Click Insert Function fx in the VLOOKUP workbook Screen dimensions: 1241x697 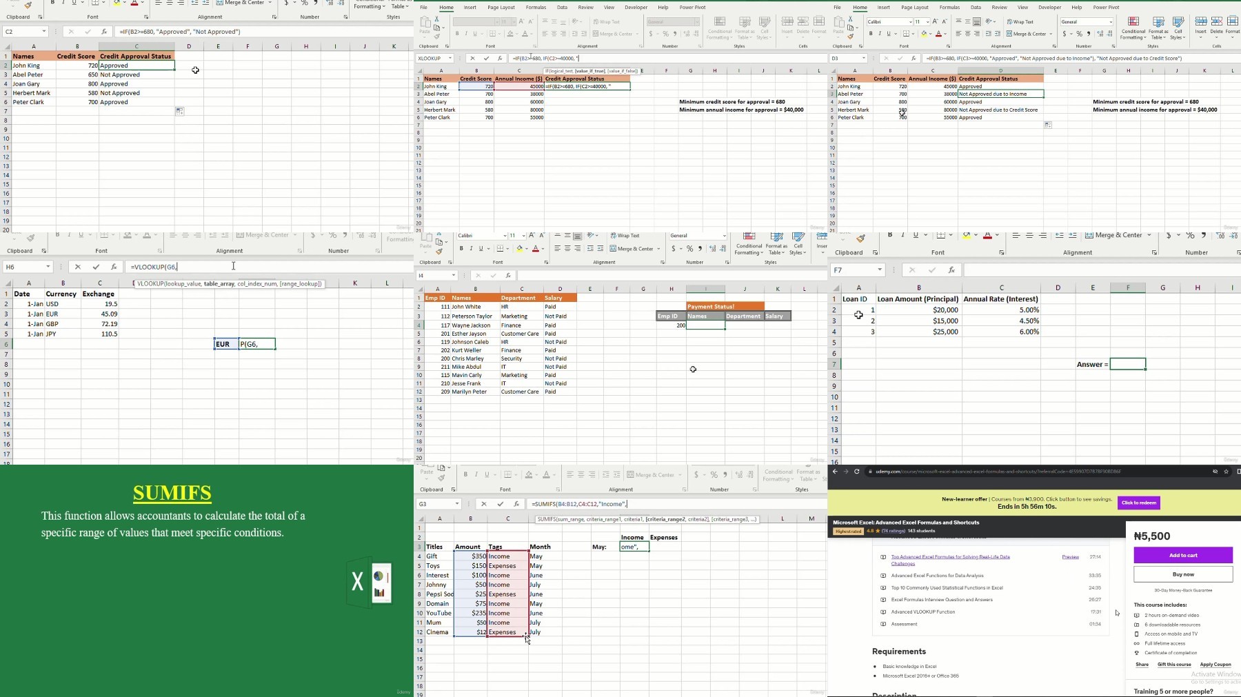(114, 267)
